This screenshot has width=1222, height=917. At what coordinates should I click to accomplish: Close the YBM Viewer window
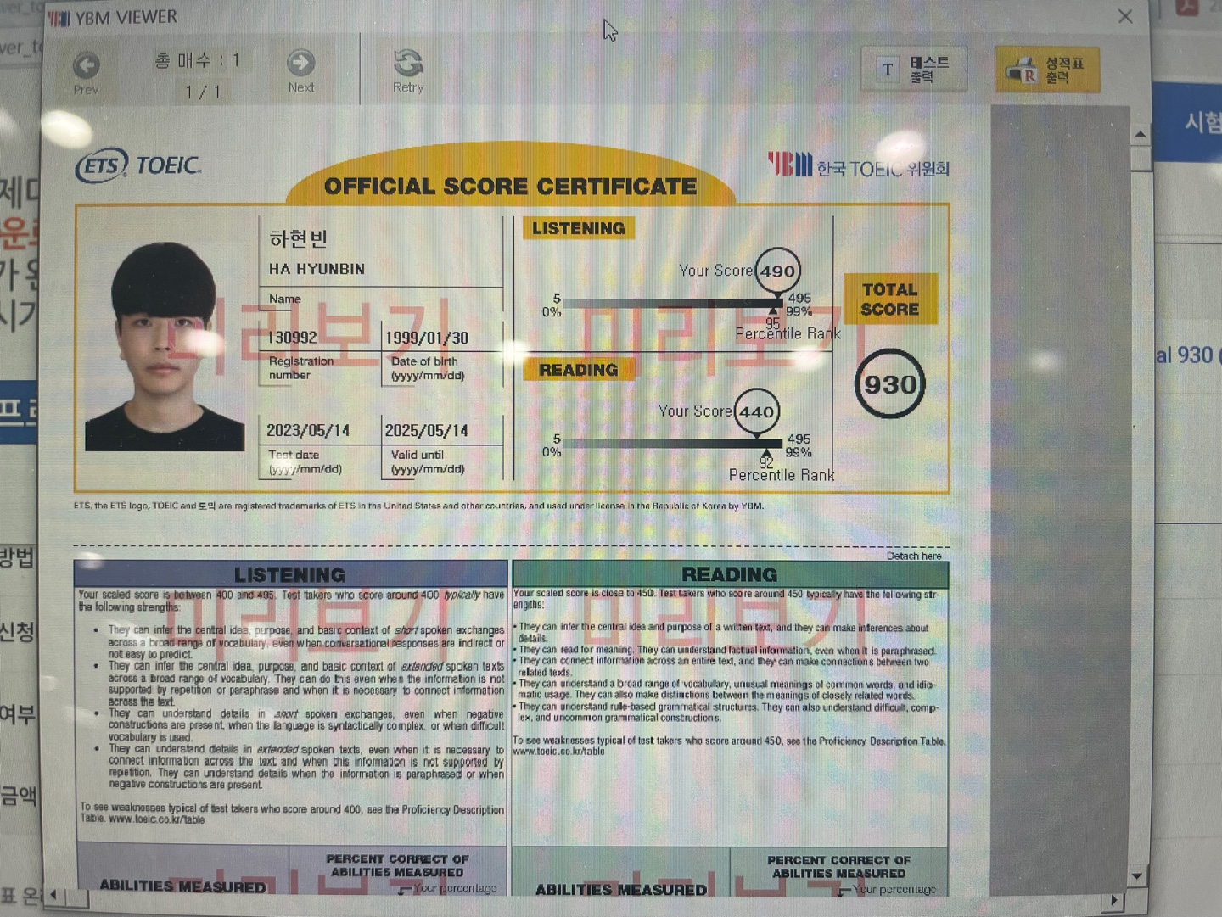tap(1124, 16)
